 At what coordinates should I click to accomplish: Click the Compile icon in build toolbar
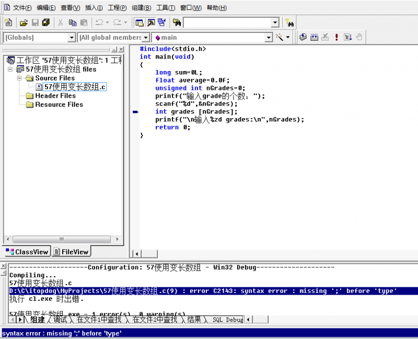tap(303, 37)
